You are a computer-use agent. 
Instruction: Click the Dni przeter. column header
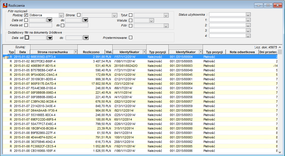268,52
